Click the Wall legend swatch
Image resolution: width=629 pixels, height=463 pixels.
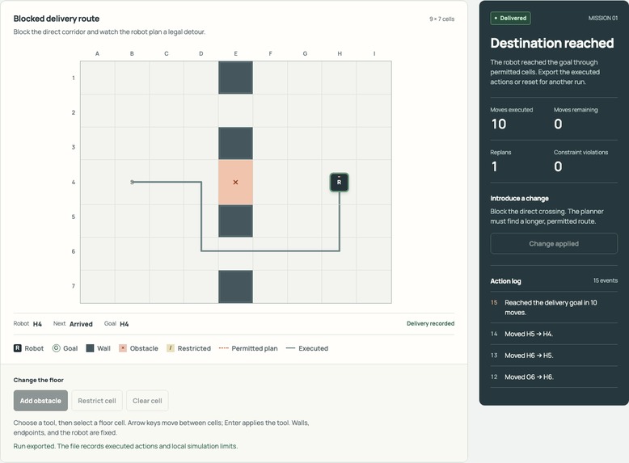point(90,348)
